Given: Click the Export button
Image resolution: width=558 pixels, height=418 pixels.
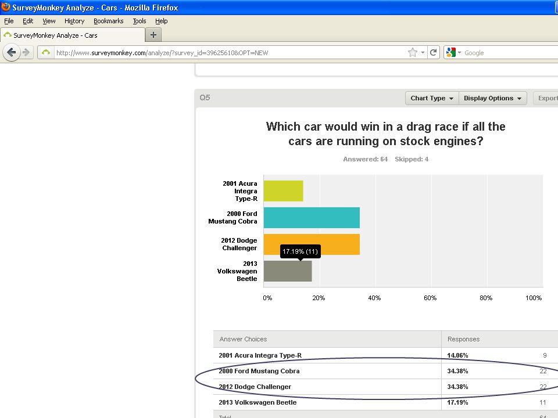Looking at the screenshot, I should tap(546, 98).
